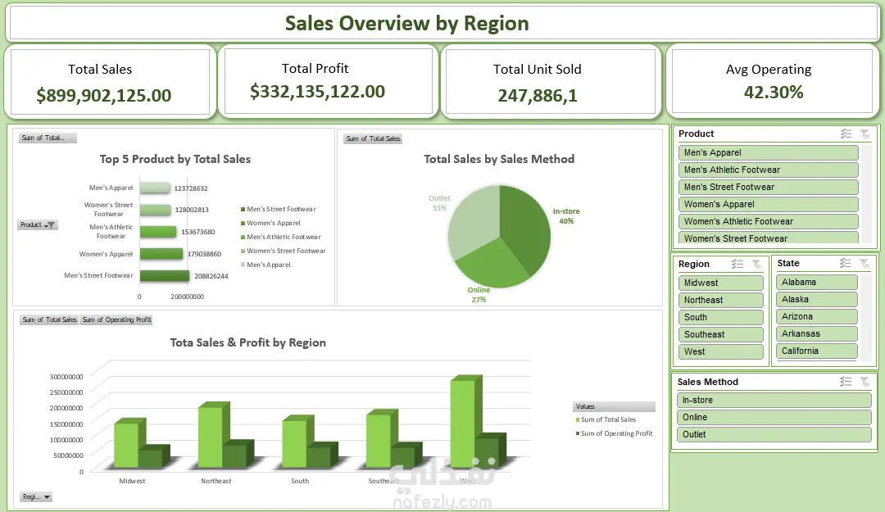
Task: Select Sum of Operating Profit field button
Action: coord(117,319)
